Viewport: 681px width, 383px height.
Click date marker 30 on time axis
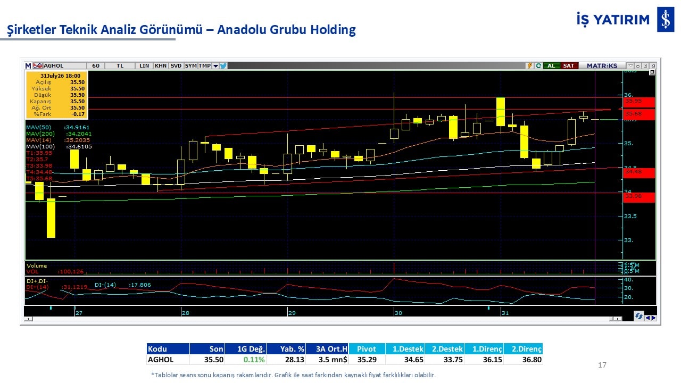click(x=398, y=313)
